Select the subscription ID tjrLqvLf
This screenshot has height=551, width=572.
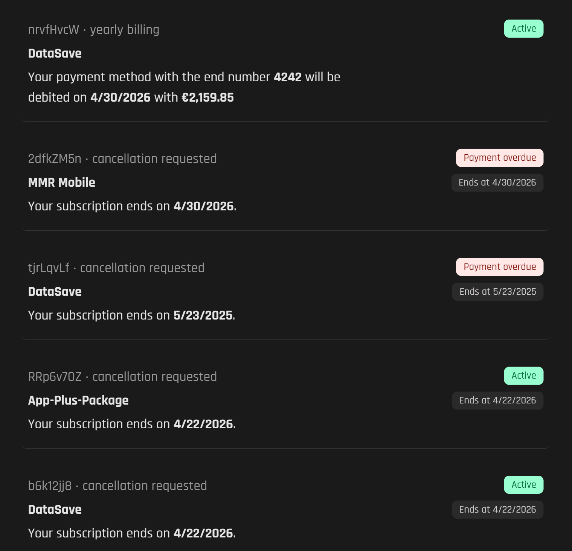(49, 268)
